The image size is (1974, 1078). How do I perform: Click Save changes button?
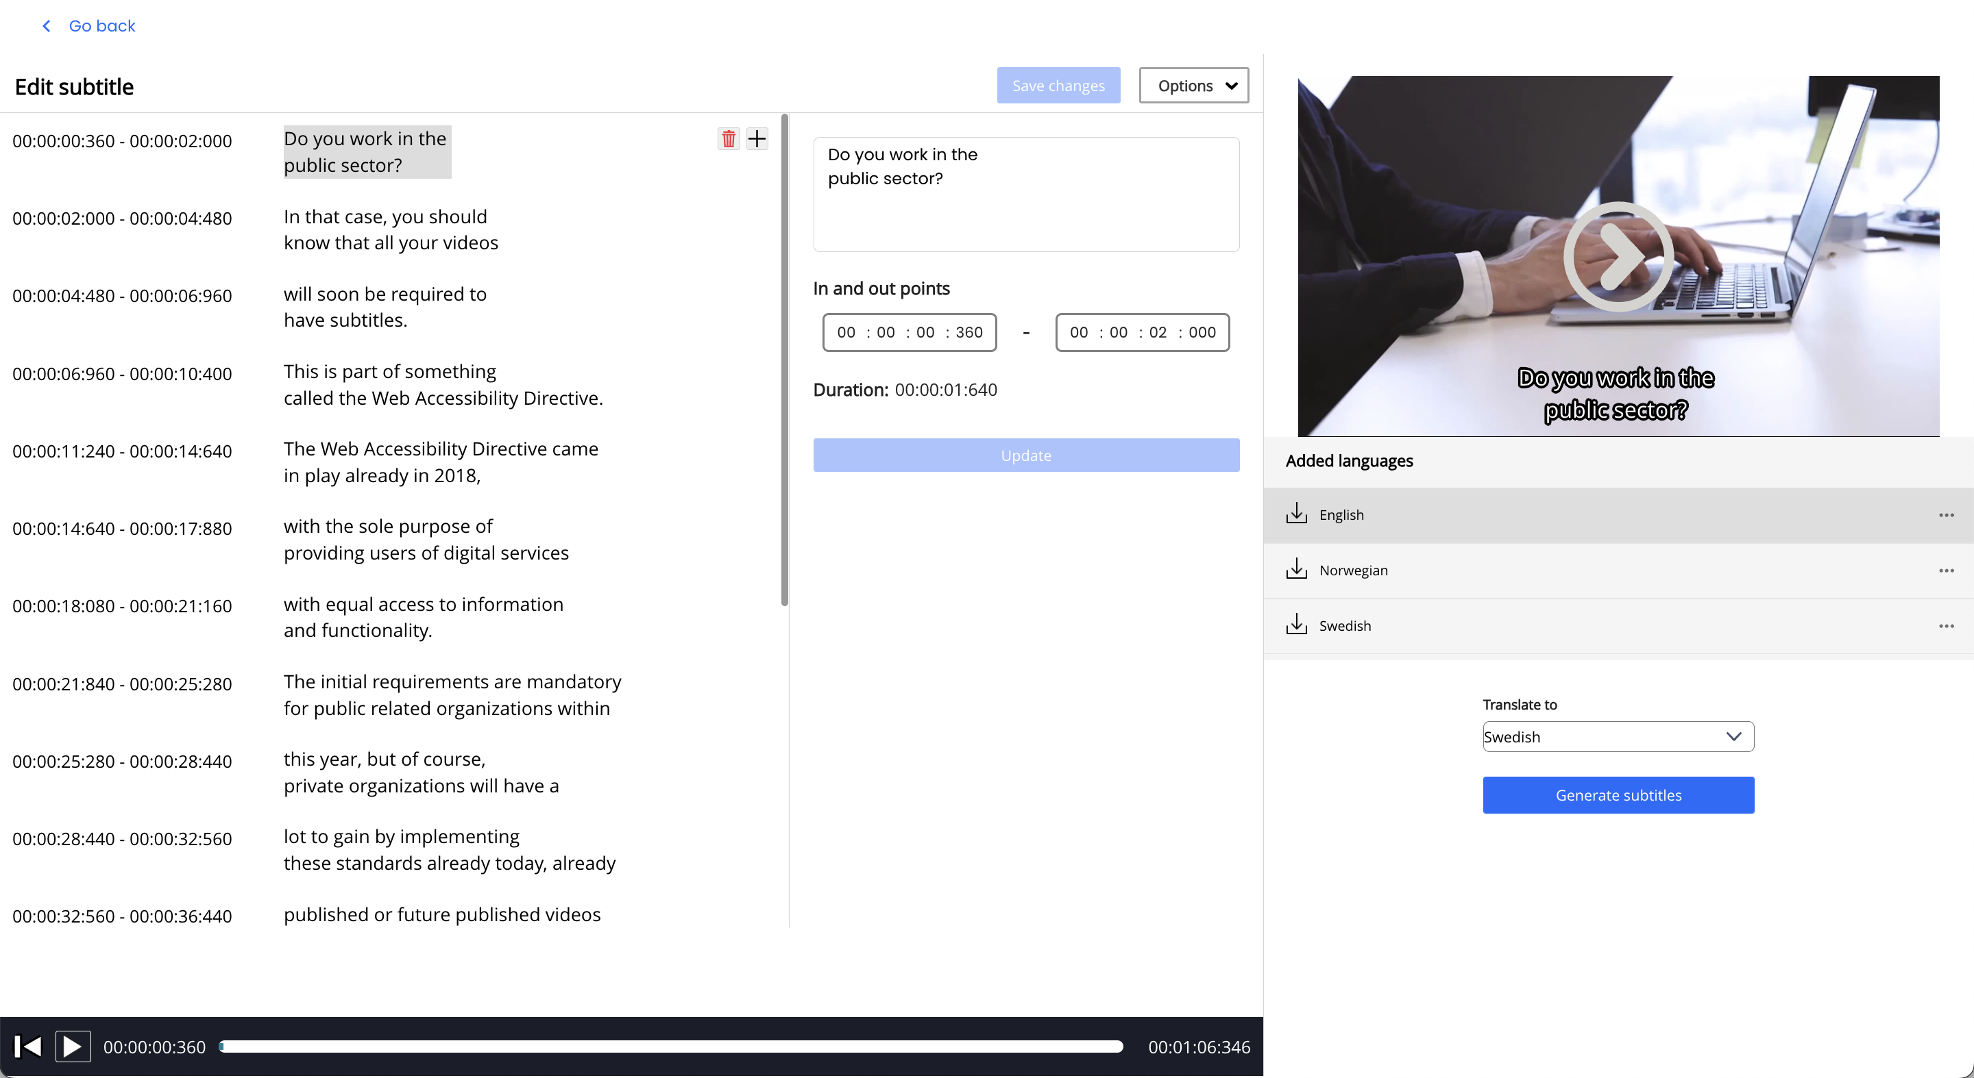click(x=1058, y=85)
